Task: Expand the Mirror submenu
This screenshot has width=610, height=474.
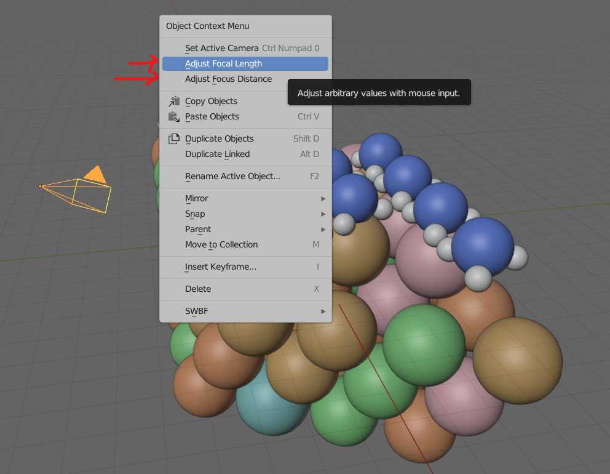Action: [x=245, y=199]
